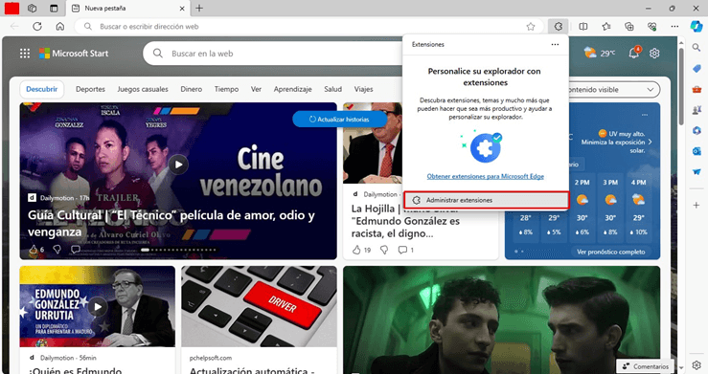Open Microsoft Start apps grid icon

coord(25,54)
